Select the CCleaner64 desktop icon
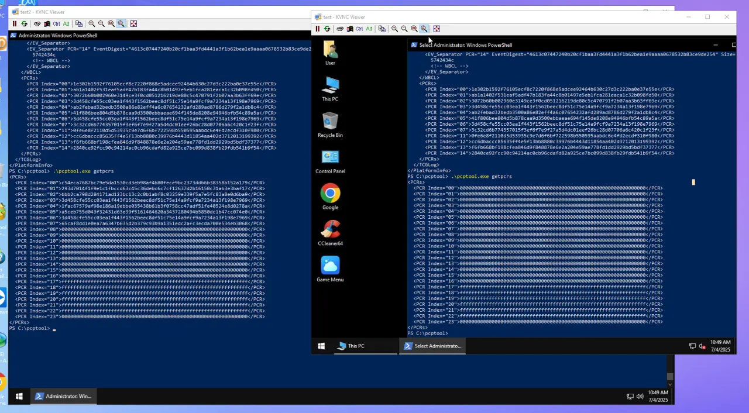 [x=330, y=233]
